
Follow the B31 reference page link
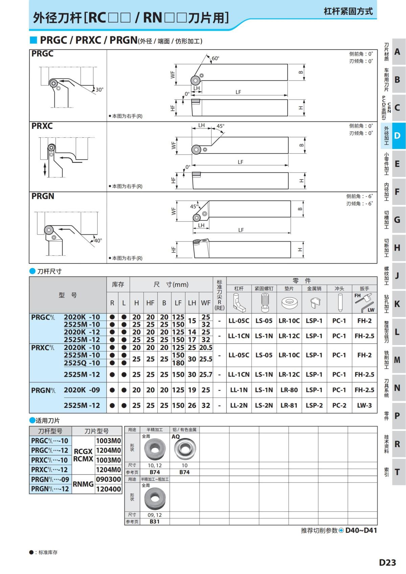point(155,522)
